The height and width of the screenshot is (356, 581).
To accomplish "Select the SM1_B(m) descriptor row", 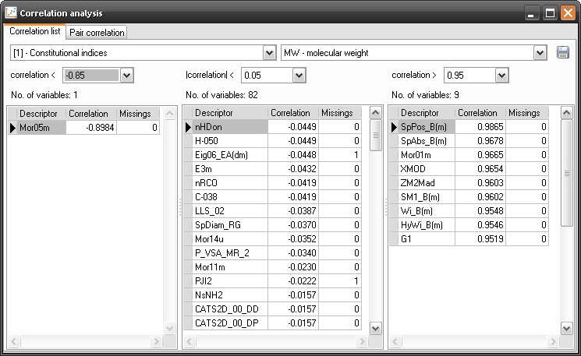I will [469, 197].
